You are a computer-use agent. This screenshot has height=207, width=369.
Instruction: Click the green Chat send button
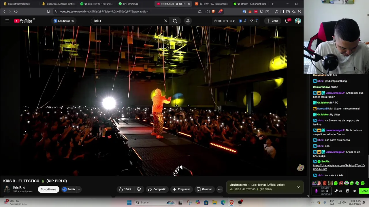click(x=364, y=191)
